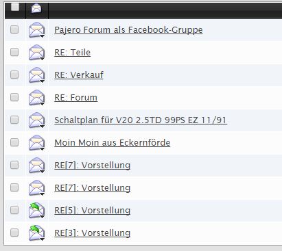The height and width of the screenshot is (251, 282).
Task: Open the RE: Teile message
Action: [x=72, y=53]
